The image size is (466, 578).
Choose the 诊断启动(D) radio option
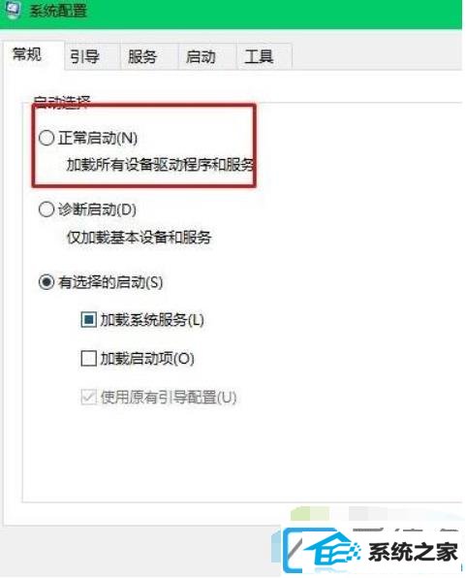tap(47, 209)
